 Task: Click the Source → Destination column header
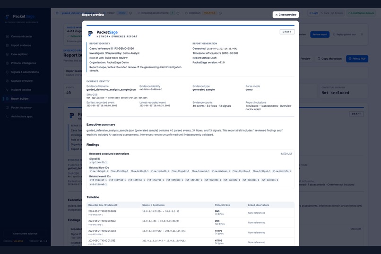[x=153, y=205]
